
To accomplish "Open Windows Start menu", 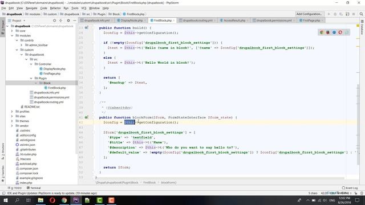I will [5, 200].
